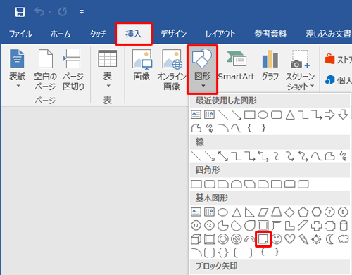Select the rounded rectangle in 四角形 section
The image size is (352, 275).
pyautogui.click(x=210, y=184)
